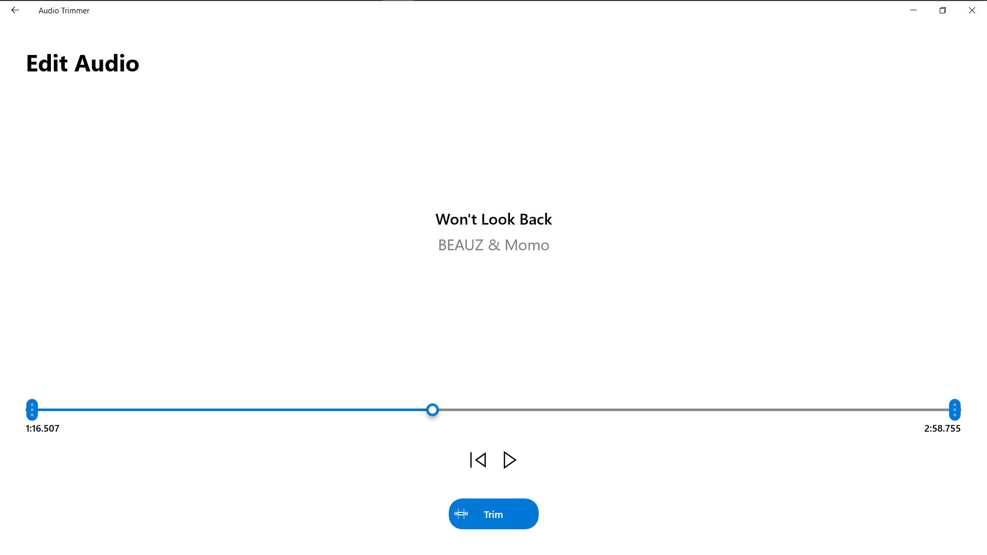The width and height of the screenshot is (987, 555).
Task: Select the right trim end handle
Action: tap(955, 410)
